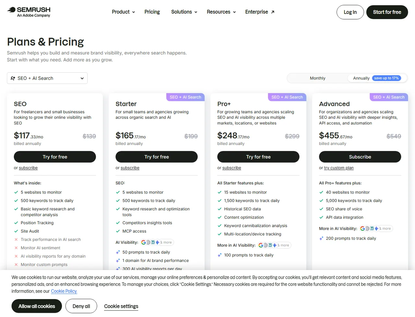
Task: Click the save up to 17% badge
Action: click(386, 78)
